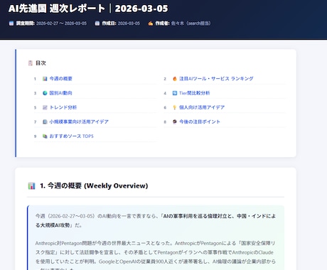This screenshot has width=327, height=270.
Task: Click the survey period 2026-02-27 ~ 2026-03-05
Action: coord(61,23)
